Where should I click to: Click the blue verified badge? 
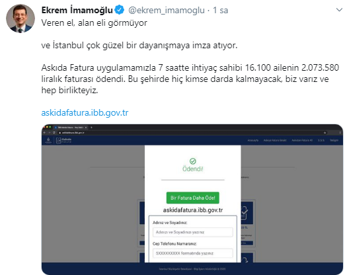[120, 10]
